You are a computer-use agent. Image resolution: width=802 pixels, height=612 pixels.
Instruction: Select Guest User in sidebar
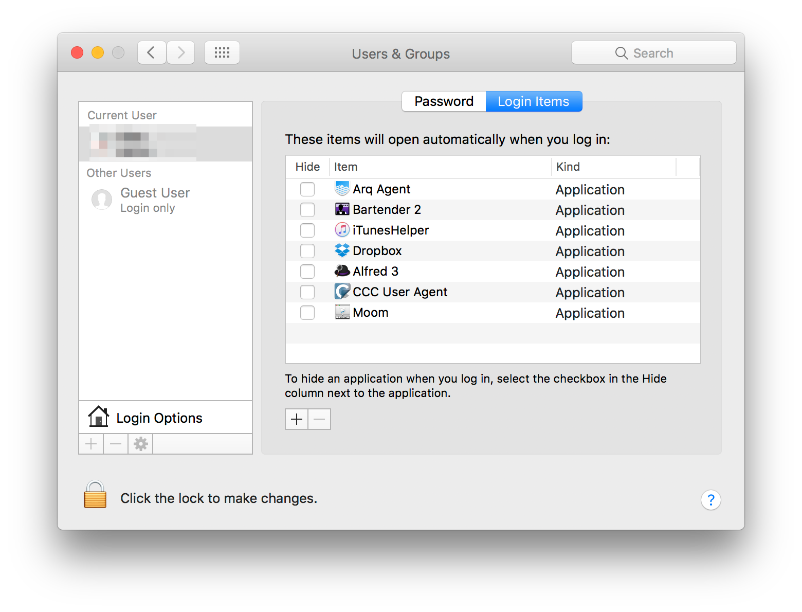point(166,200)
